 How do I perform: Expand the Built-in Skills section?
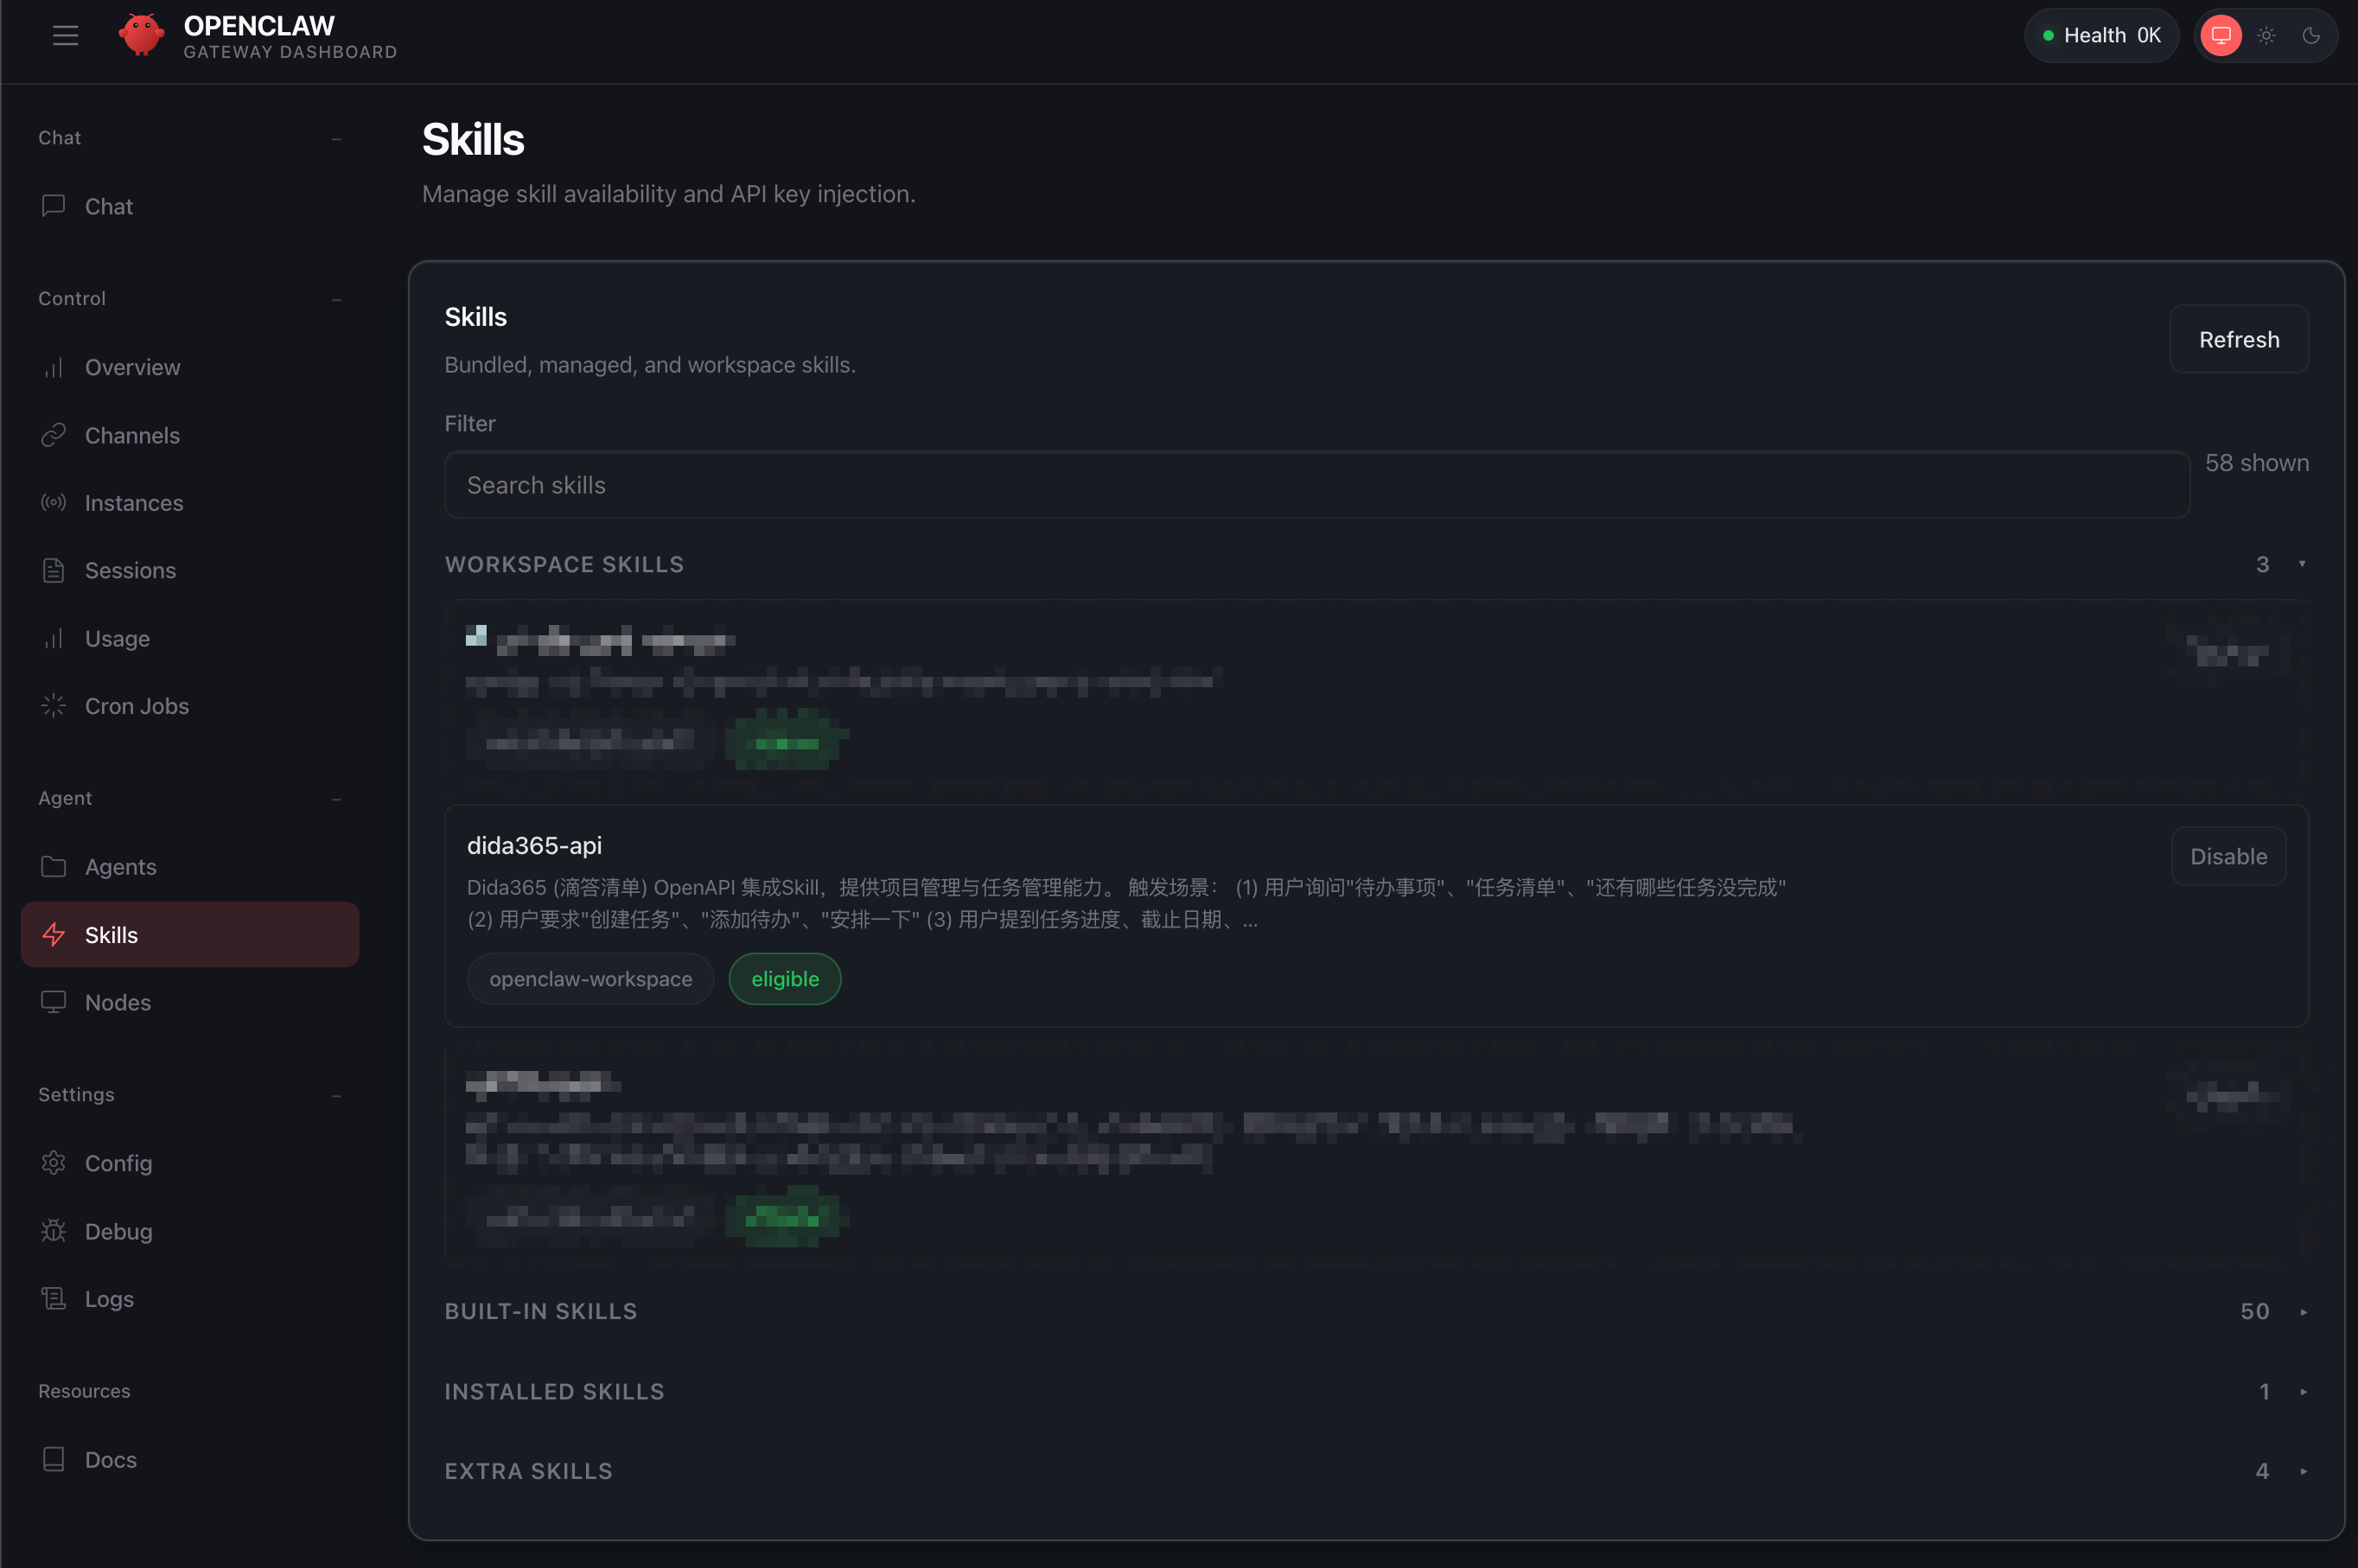coord(2303,1312)
